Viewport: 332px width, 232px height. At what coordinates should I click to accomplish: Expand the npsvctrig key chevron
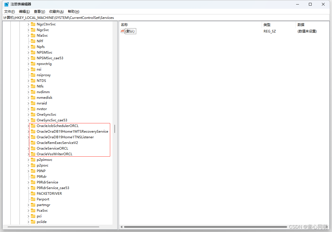point(28,64)
